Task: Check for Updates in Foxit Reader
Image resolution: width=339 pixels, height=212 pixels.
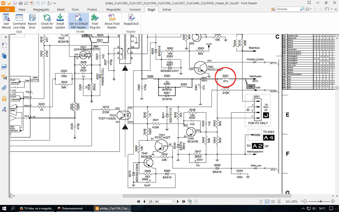Action: tap(47, 22)
